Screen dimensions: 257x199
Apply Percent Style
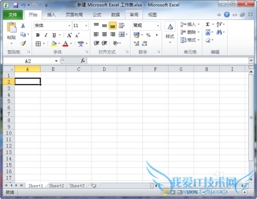coord(149,35)
